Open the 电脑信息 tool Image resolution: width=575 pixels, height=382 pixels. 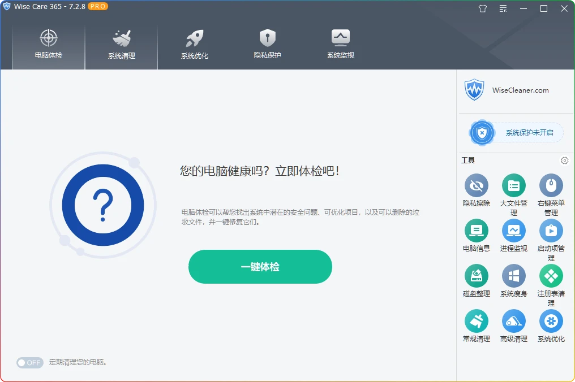[477, 236]
